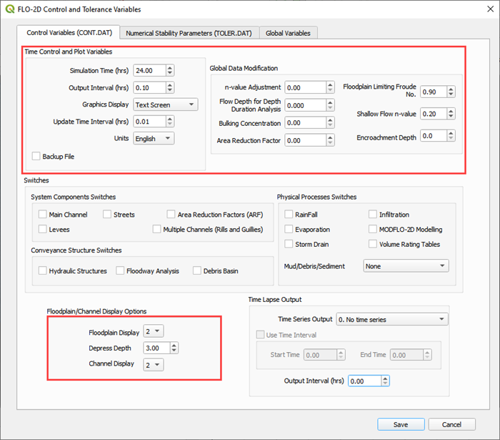Click in the n-value Adjustment field
Screen dimensions: 500x440
click(x=304, y=87)
